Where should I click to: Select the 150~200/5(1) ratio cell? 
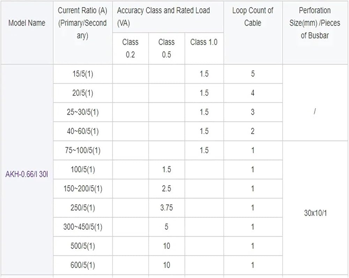(83, 189)
